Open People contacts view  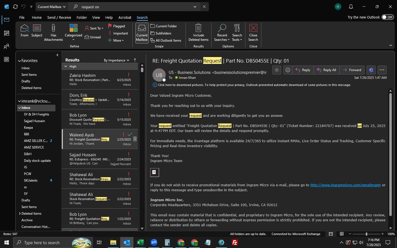point(7,46)
